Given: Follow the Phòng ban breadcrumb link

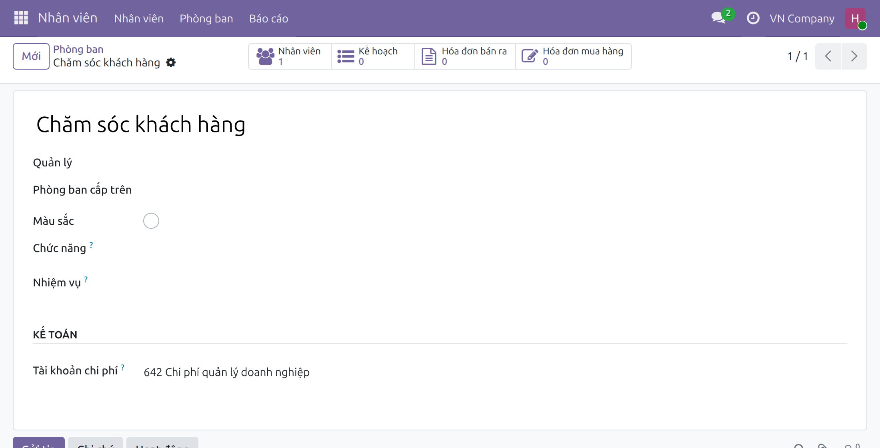Looking at the screenshot, I should click(78, 49).
